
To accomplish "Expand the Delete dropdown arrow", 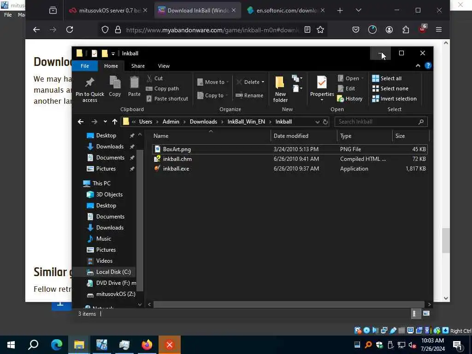I will click(x=263, y=82).
